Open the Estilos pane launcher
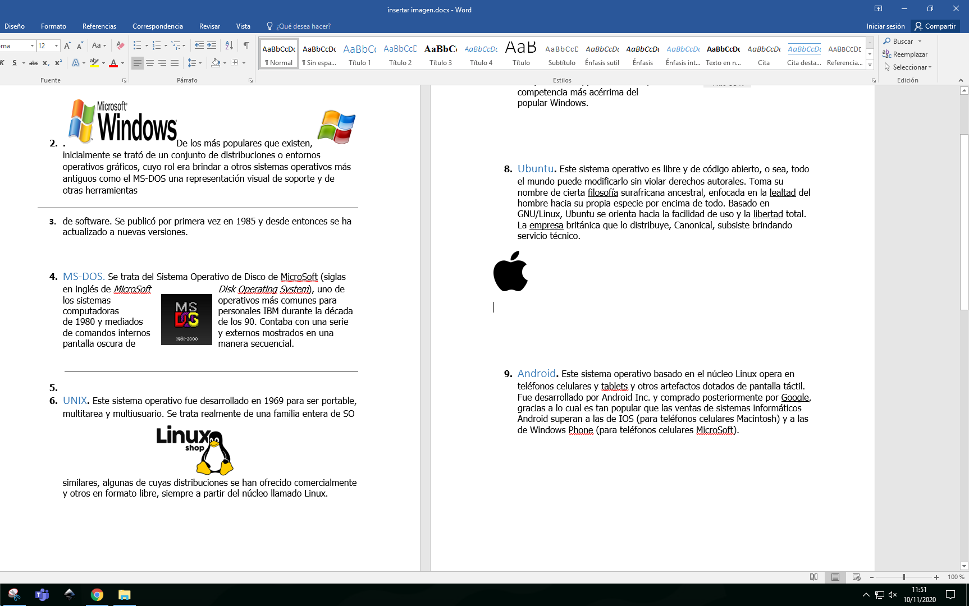Screen dimensions: 969x606 pos(874,81)
